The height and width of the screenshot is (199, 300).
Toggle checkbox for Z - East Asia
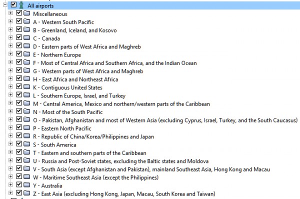pos(19,192)
